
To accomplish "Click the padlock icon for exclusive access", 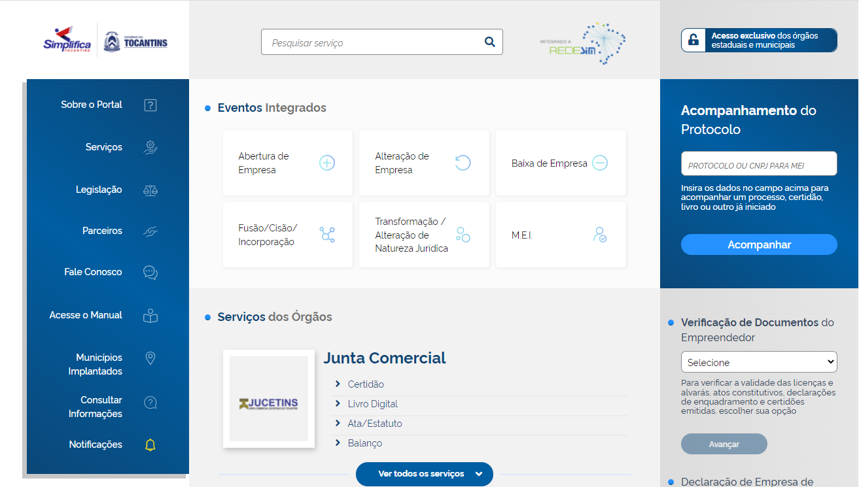I will (x=693, y=41).
